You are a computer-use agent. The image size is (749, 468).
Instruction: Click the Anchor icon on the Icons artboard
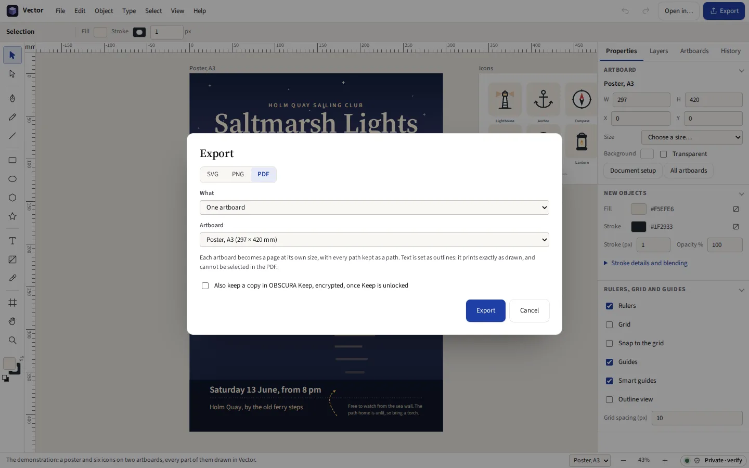click(x=543, y=99)
